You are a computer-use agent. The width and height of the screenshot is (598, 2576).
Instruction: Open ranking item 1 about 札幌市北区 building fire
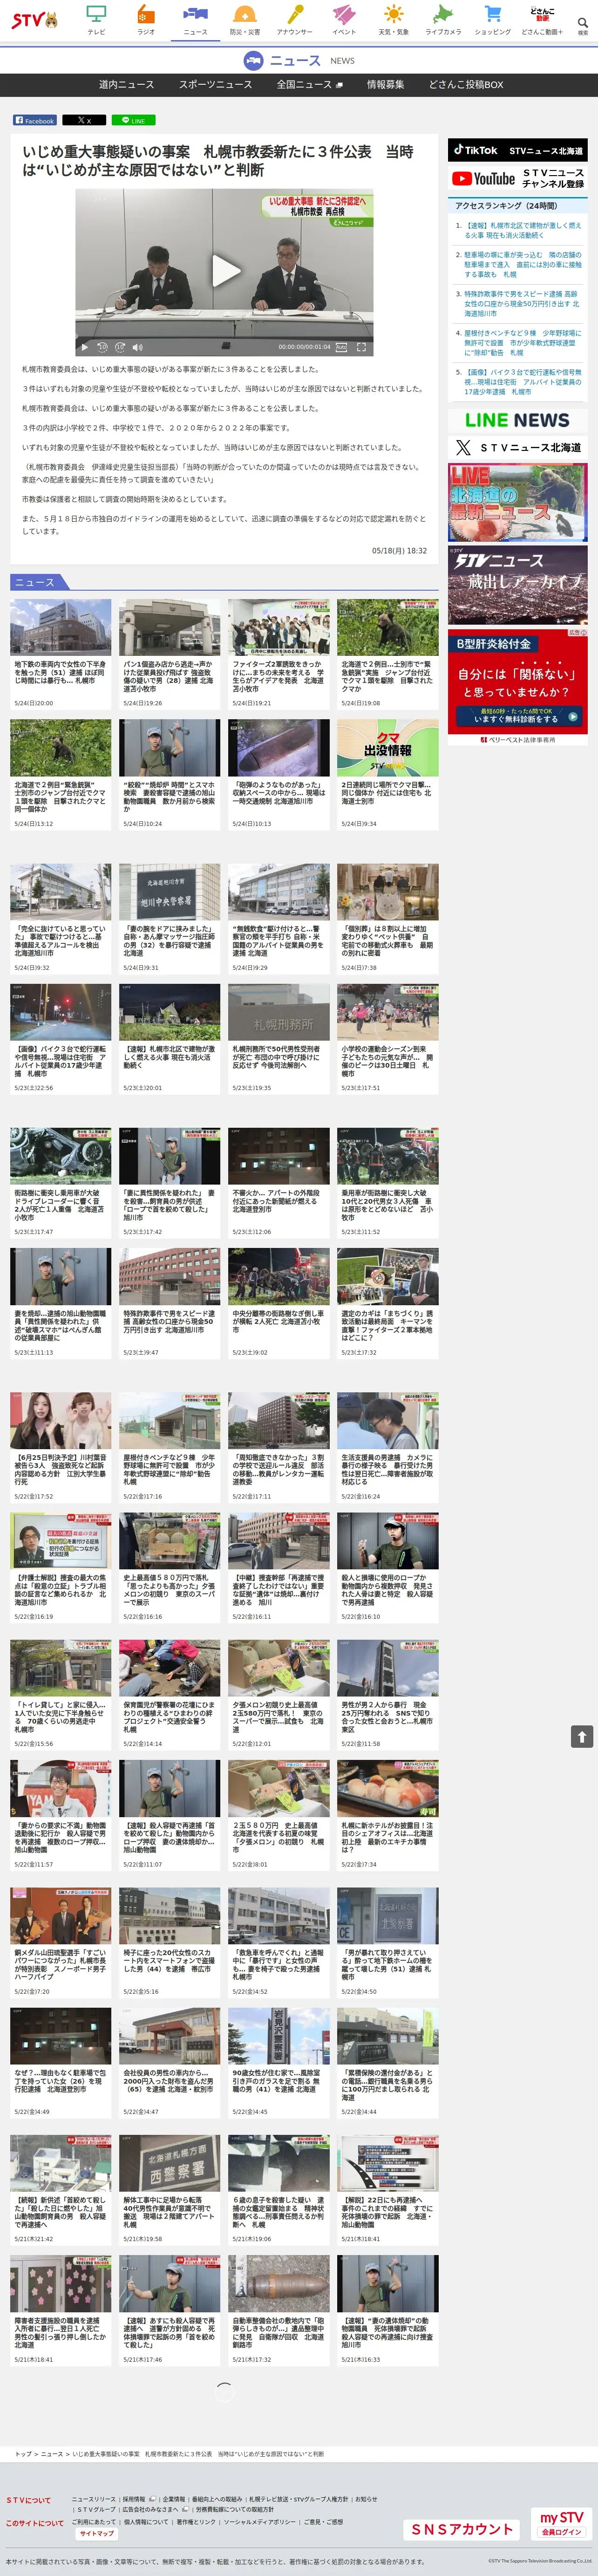click(522, 230)
